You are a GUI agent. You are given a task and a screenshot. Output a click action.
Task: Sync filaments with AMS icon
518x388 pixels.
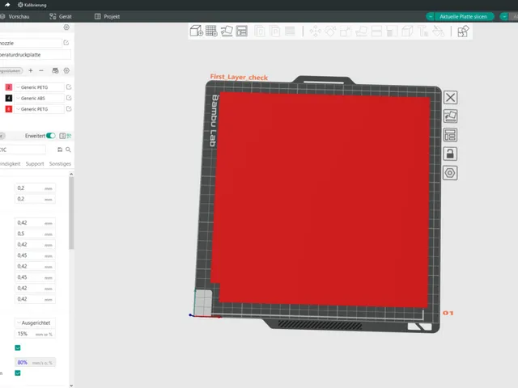point(55,70)
